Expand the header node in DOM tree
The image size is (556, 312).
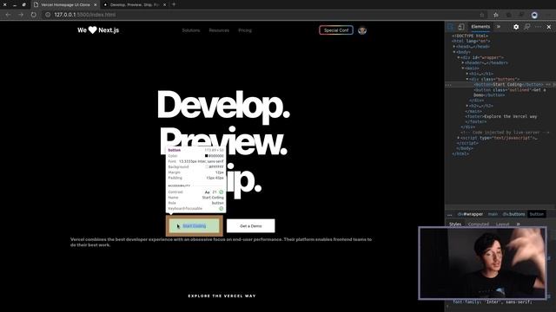coord(463,63)
